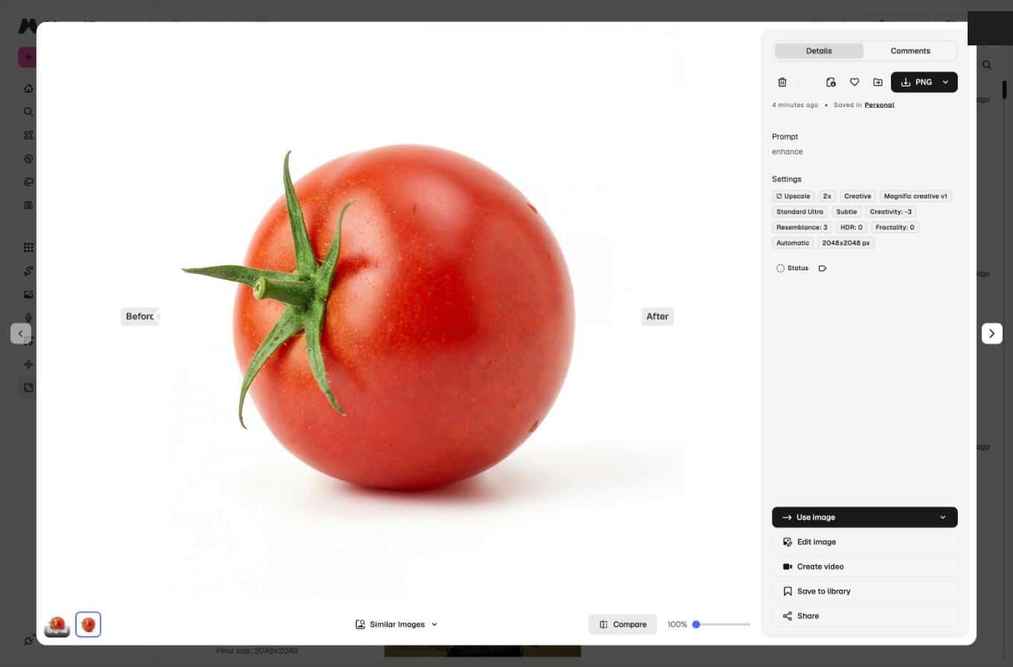
Task: Toggle the Compare view button
Action: point(623,625)
